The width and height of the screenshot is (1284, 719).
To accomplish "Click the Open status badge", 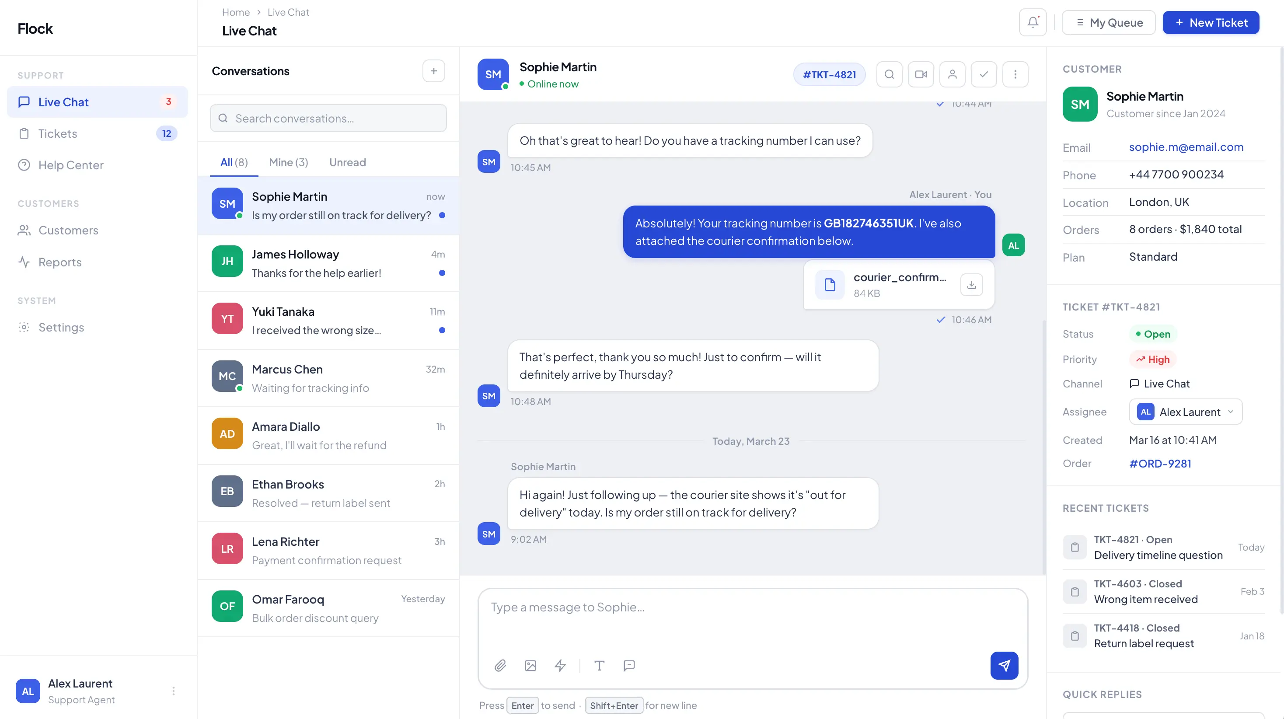I will 1153,334.
